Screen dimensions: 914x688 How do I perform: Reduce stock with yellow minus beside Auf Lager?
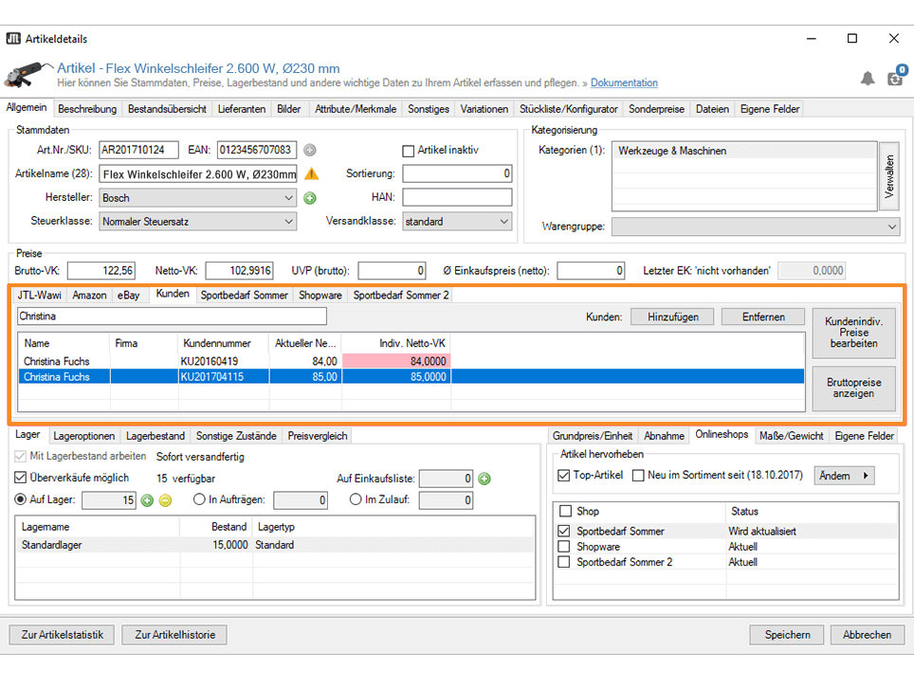[165, 500]
